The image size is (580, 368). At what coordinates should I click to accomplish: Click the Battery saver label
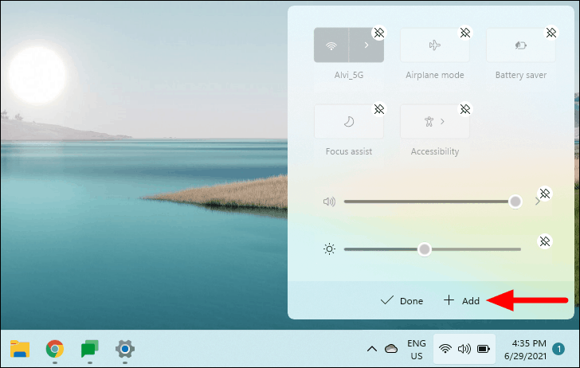point(521,75)
